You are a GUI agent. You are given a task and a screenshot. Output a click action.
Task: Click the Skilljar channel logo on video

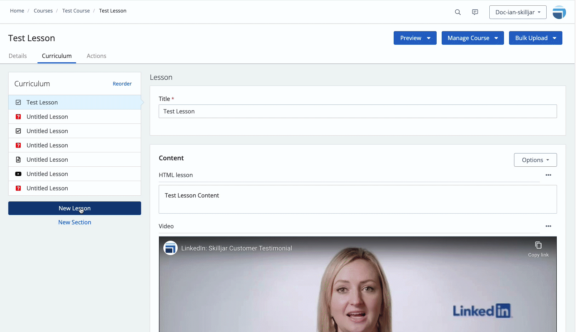coord(171,248)
